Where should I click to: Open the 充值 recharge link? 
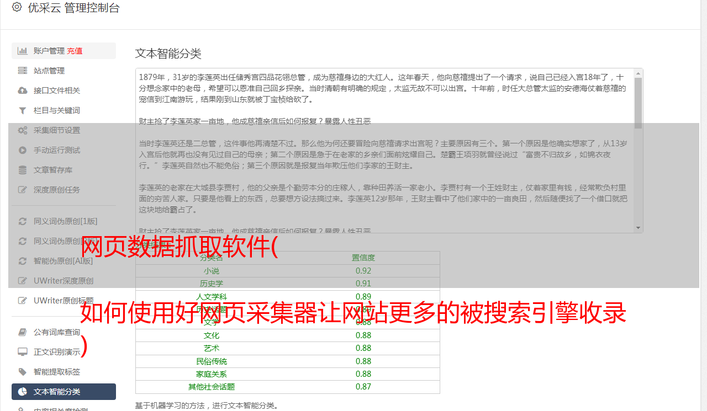(75, 51)
